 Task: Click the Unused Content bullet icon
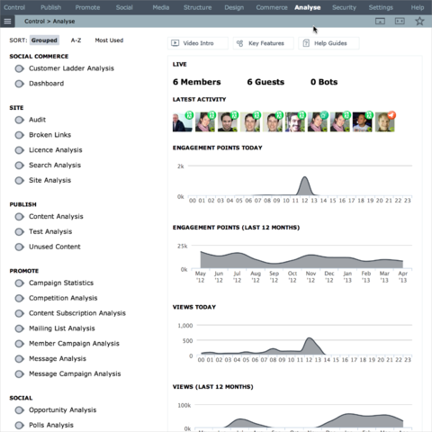[20, 247]
